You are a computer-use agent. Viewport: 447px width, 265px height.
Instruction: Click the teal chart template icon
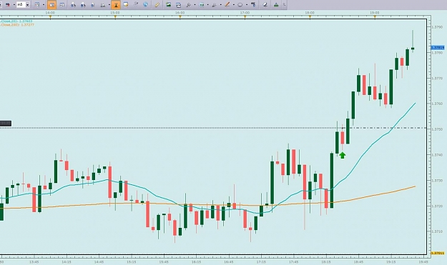point(202,4)
